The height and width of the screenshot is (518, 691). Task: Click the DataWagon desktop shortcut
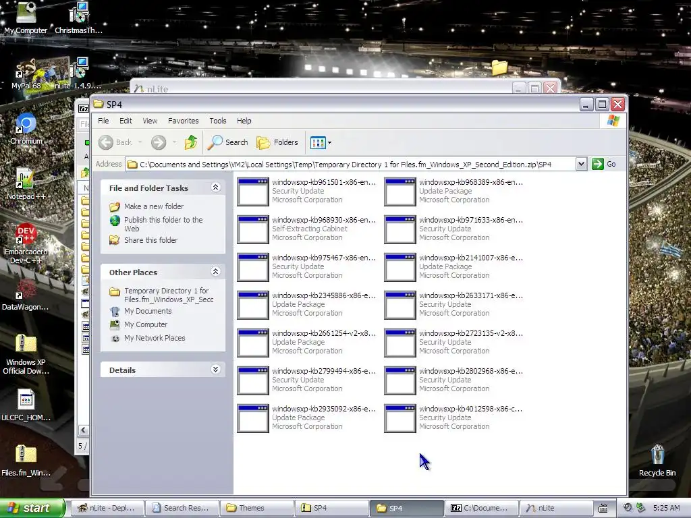pyautogui.click(x=26, y=295)
